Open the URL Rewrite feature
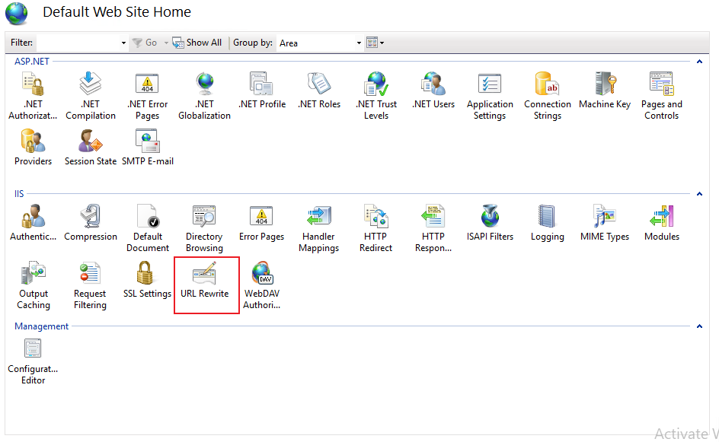The width and height of the screenshot is (719, 442). pos(205,280)
